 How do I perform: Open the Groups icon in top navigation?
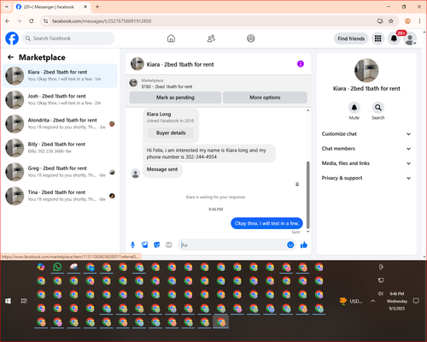251,38
